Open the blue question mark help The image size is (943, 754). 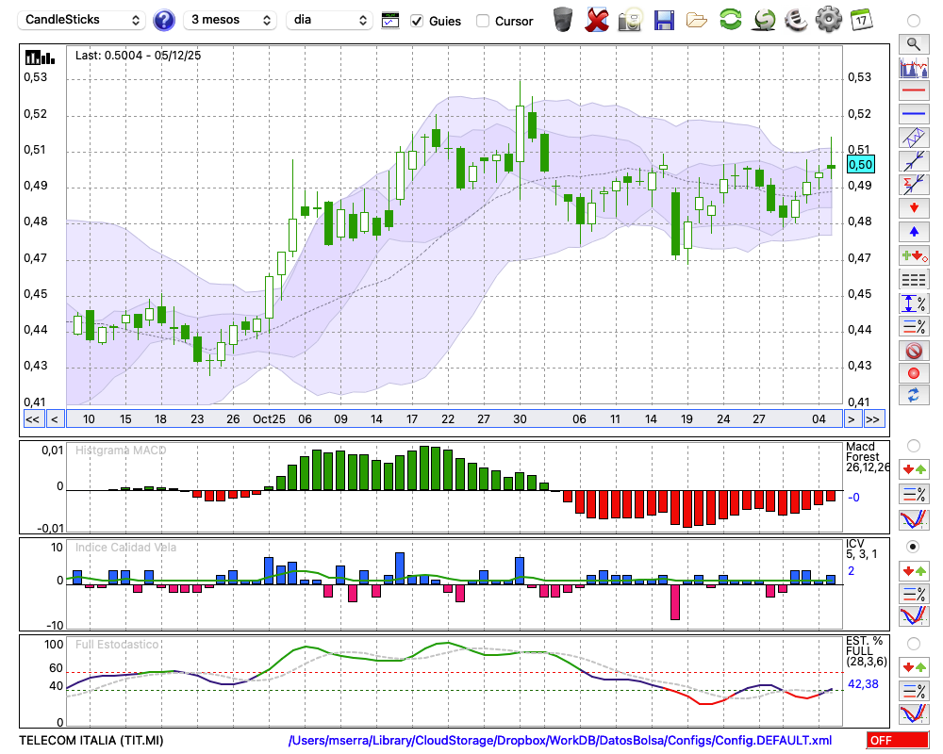(164, 20)
